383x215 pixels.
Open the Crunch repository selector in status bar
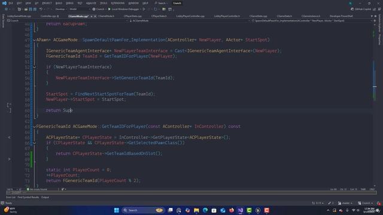coord(365,203)
